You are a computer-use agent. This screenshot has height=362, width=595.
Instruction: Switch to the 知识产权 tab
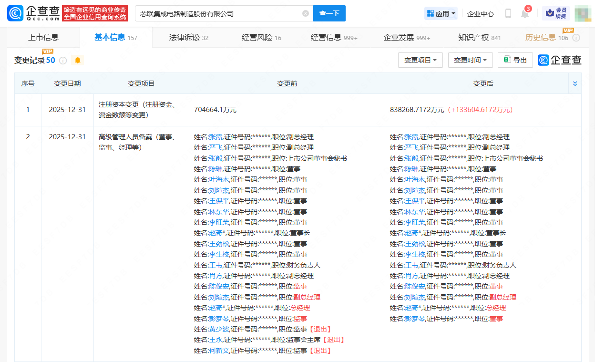[x=479, y=38]
